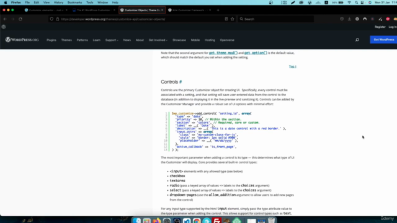Image resolution: width=397 pixels, height=223 pixels.
Task: Open the downloads arrow icon
Action: click(349, 19)
